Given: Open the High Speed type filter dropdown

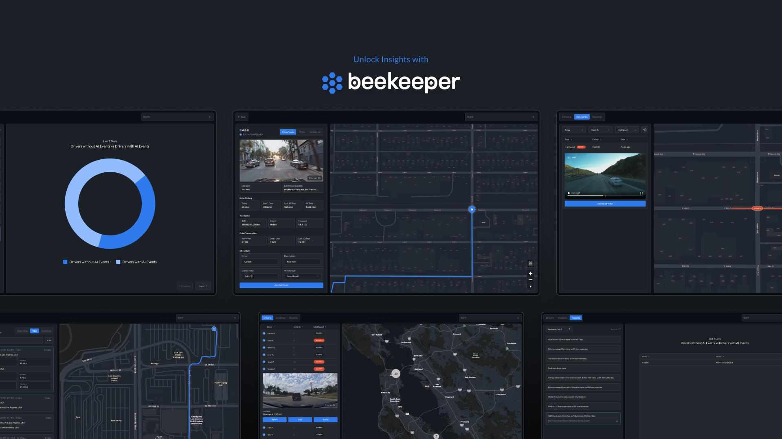Looking at the screenshot, I should click(x=626, y=130).
